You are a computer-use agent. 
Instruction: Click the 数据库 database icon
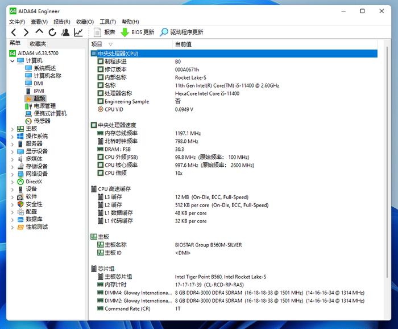coord(20,220)
